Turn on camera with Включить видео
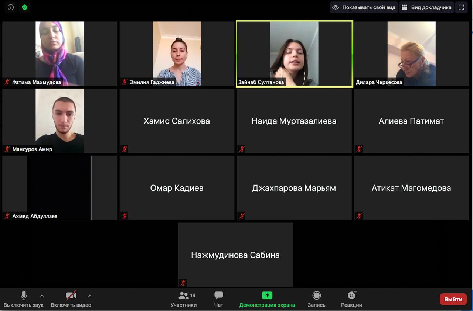Image resolution: width=473 pixels, height=311 pixels. (71, 299)
